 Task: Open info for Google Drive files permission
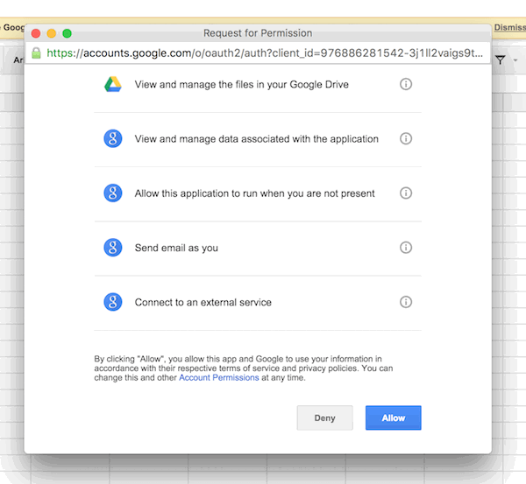[406, 84]
